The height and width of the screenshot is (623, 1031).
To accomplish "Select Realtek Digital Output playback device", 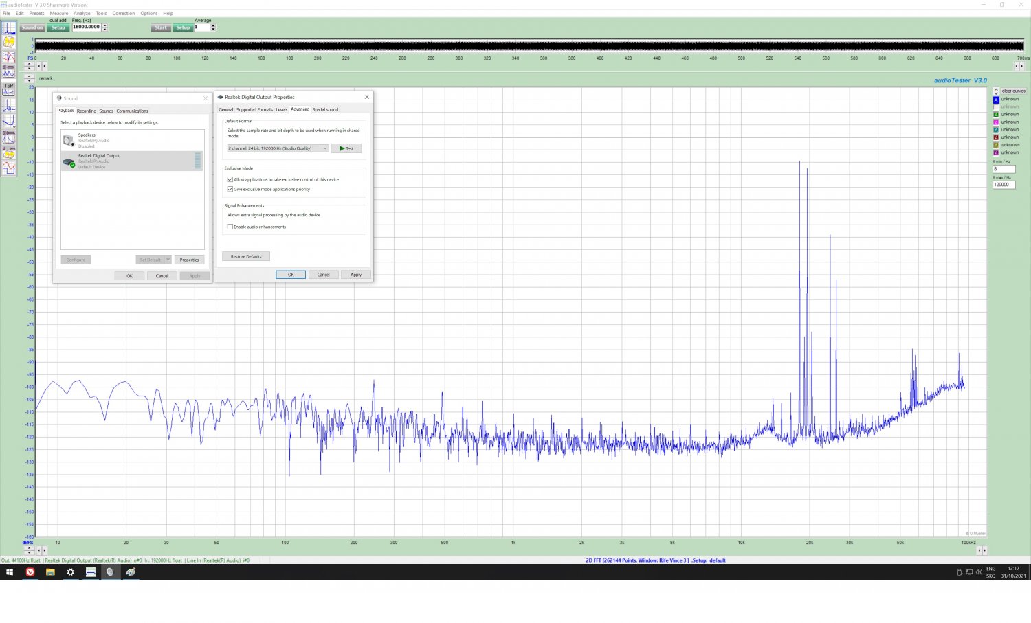I will (132, 161).
